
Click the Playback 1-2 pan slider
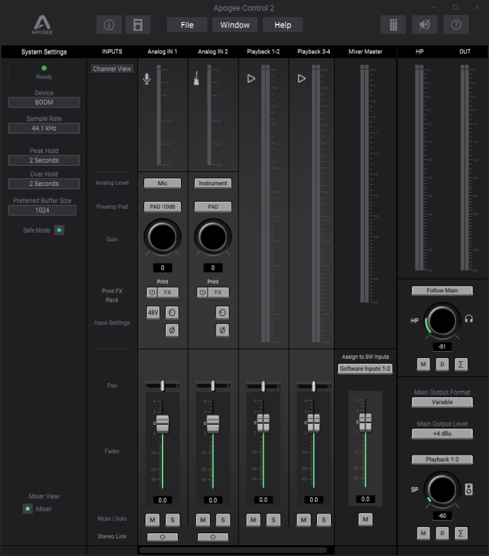[x=263, y=386]
